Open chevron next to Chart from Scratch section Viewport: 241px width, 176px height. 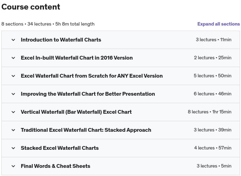coord(13,76)
